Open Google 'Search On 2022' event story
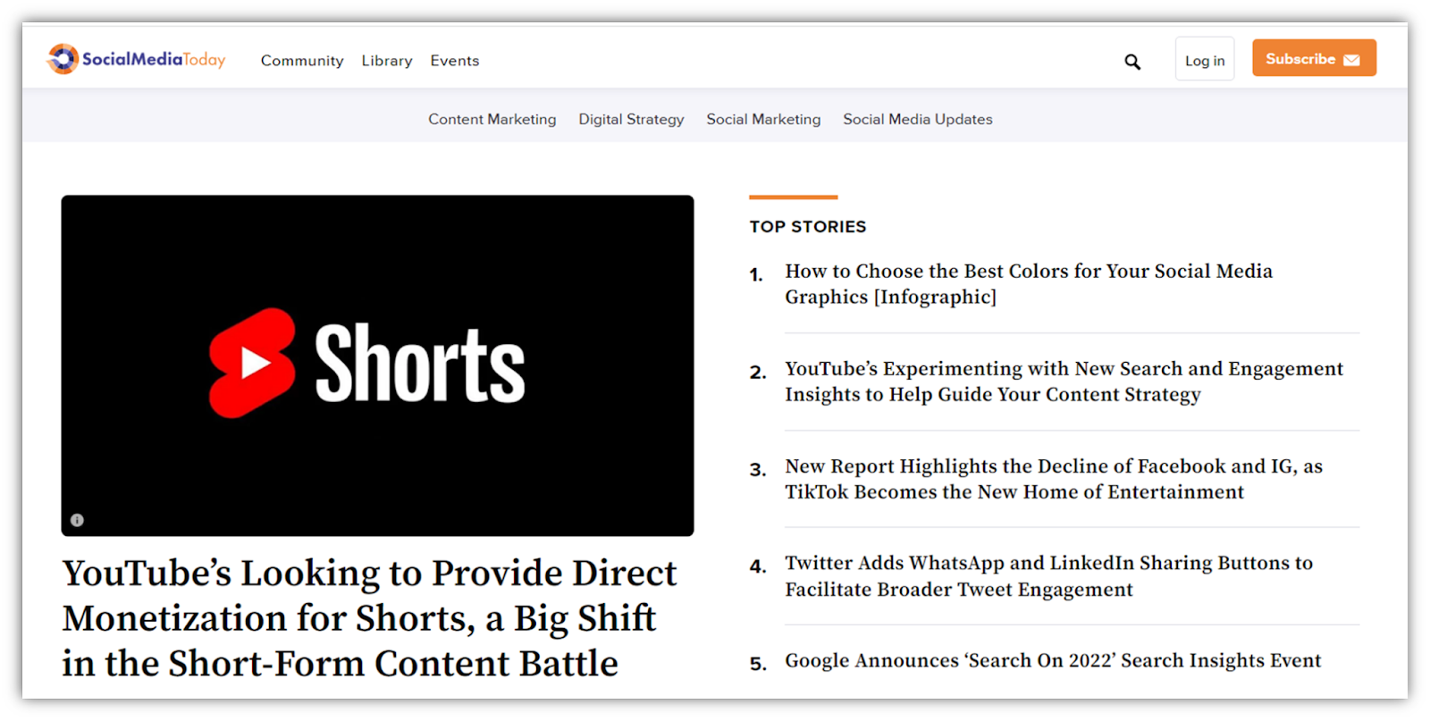This screenshot has width=1430, height=721. (1053, 661)
